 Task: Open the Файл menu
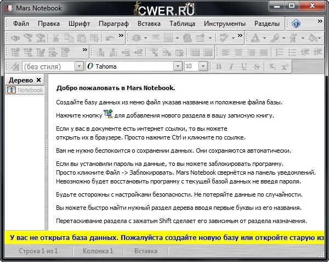tap(21, 24)
